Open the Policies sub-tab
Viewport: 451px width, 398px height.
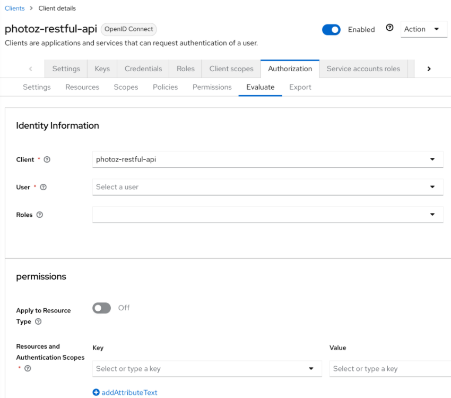pyautogui.click(x=165, y=87)
